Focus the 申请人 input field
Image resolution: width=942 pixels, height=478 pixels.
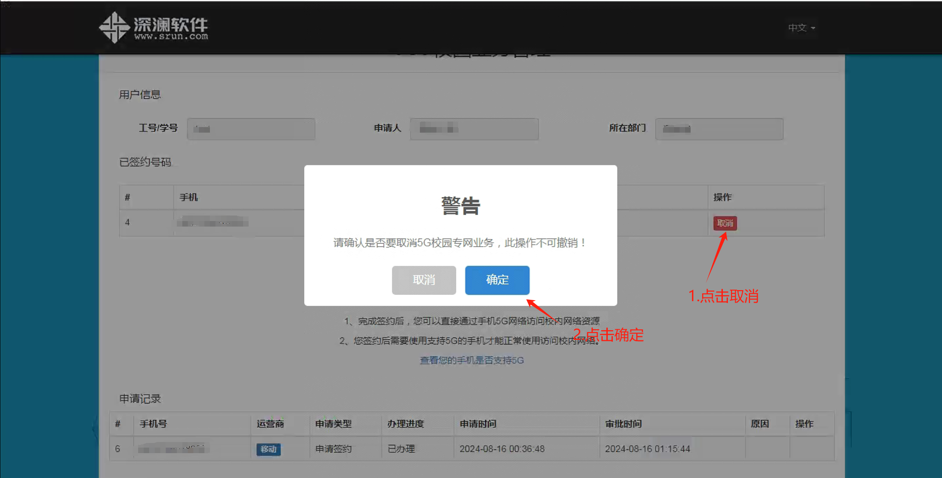(x=474, y=129)
